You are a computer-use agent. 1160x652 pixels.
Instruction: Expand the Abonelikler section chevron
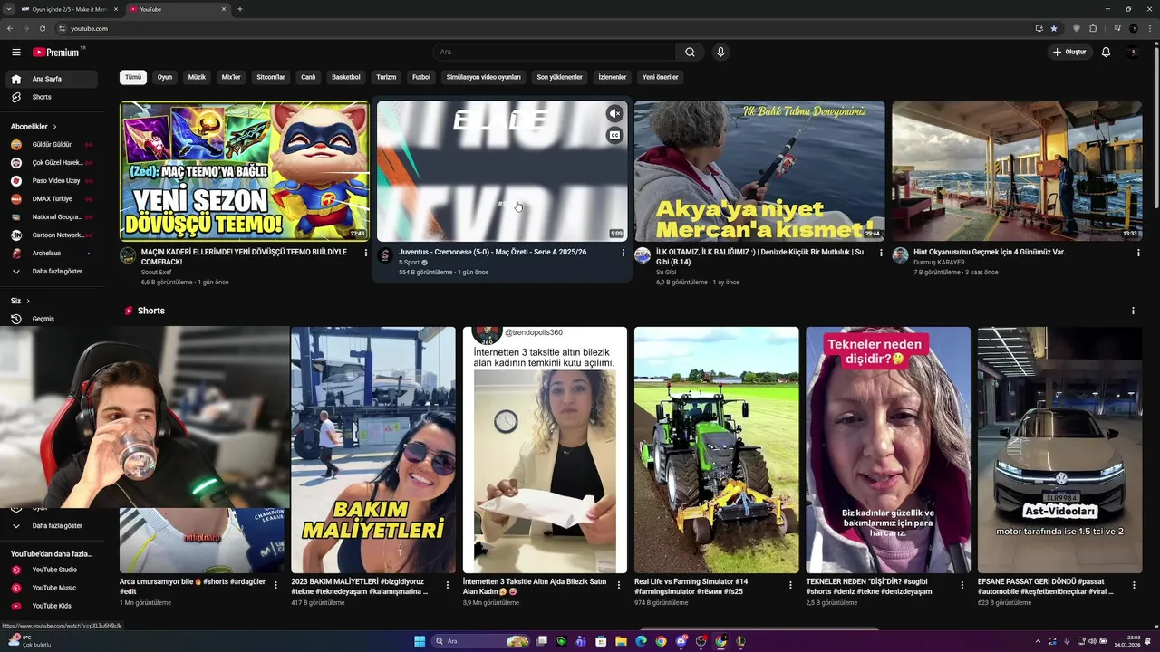tap(54, 127)
